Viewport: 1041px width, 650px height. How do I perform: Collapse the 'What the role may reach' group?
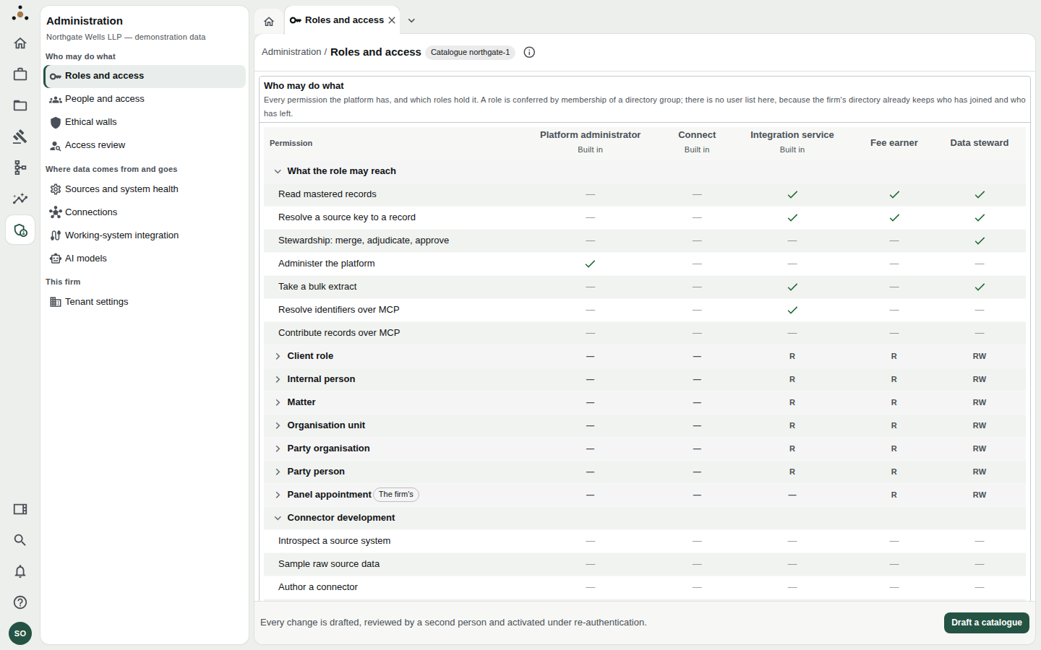click(x=278, y=171)
